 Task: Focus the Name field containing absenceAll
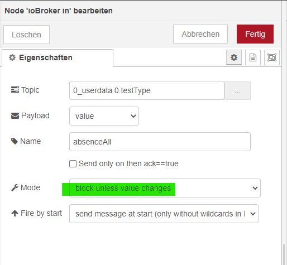point(160,142)
